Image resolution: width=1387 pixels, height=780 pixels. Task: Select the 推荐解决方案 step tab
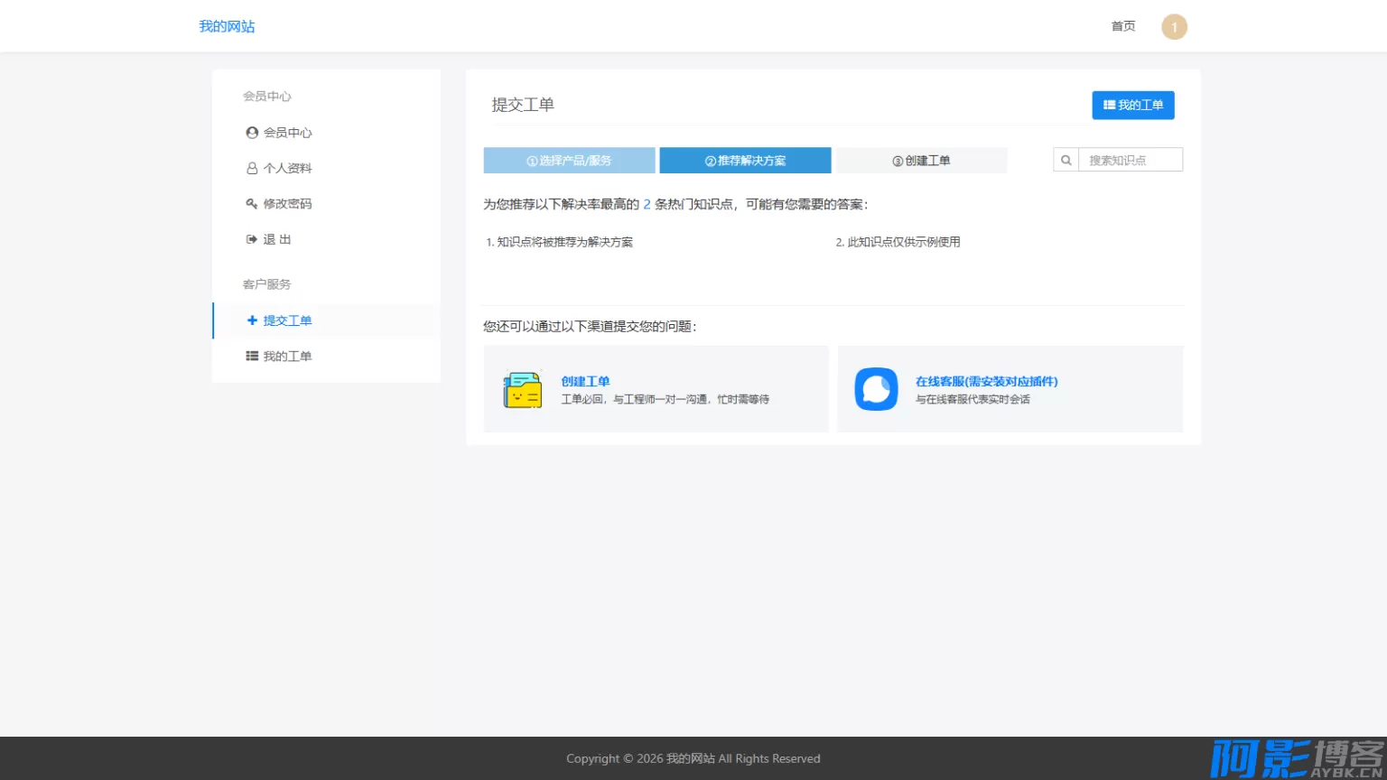(745, 161)
